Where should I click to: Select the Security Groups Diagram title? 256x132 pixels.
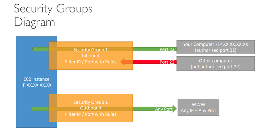pos(53,15)
